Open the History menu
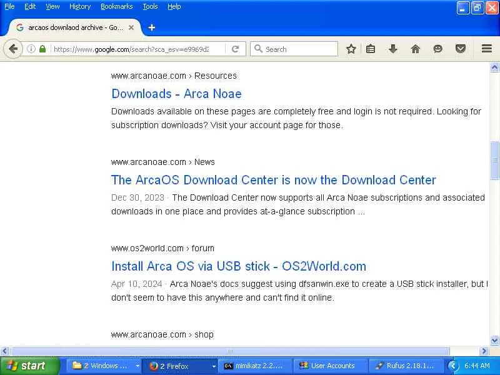The image size is (500, 375). [80, 6]
